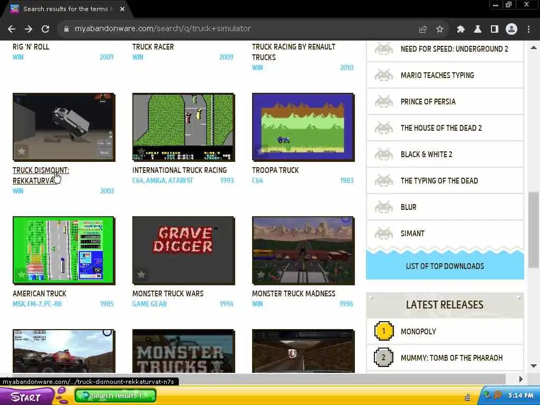Favorite Monster Truck Wars with star icon
The image size is (540, 405).
pos(141,274)
